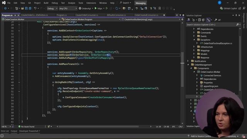This screenshot has width=247, height=139.
Task: Open the Extensions menu
Action: [x=91, y=3]
